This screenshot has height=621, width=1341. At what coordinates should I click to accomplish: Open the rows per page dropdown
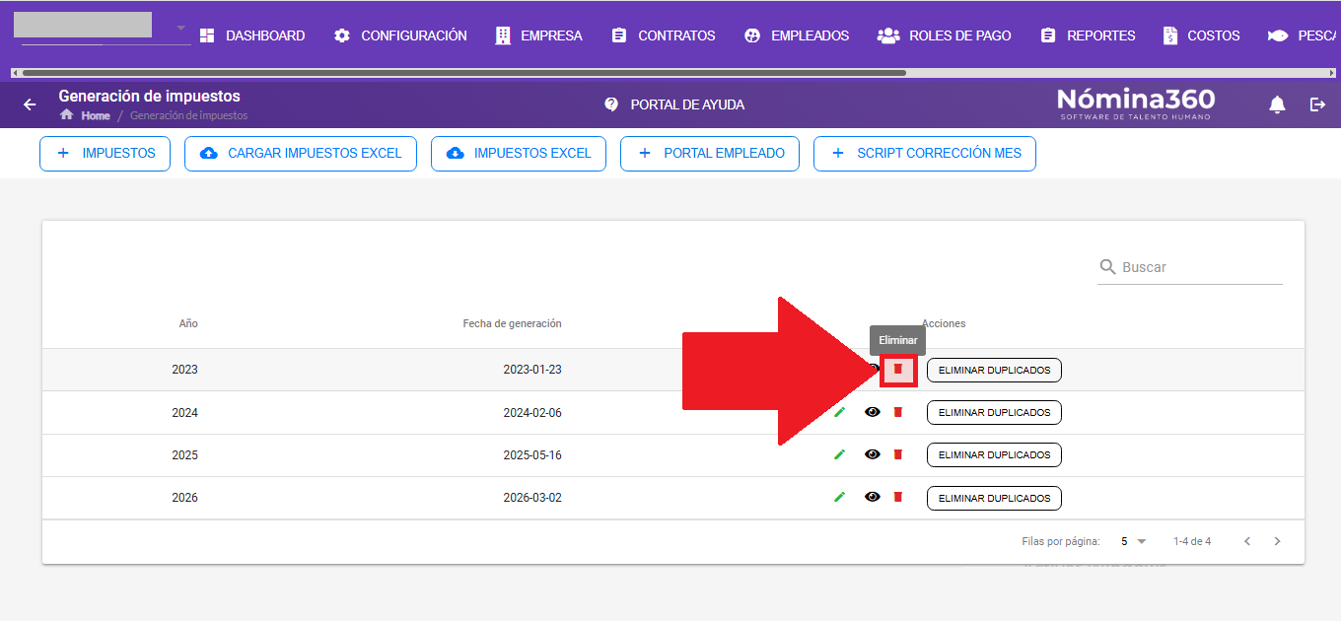(x=1134, y=541)
